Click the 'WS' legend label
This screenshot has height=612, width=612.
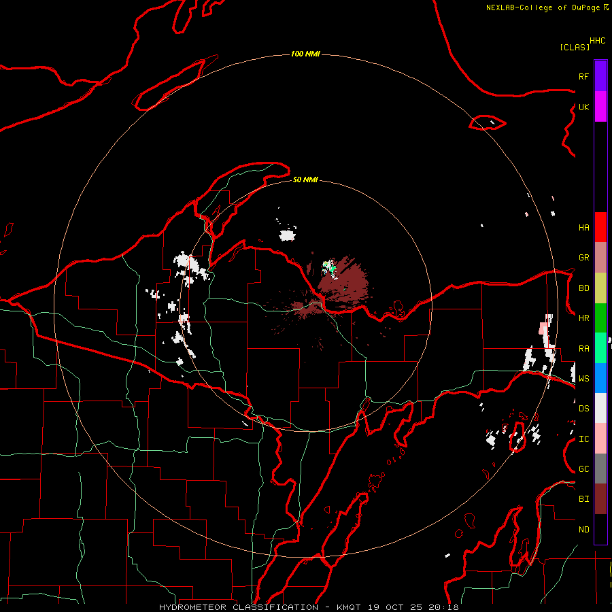tap(583, 379)
